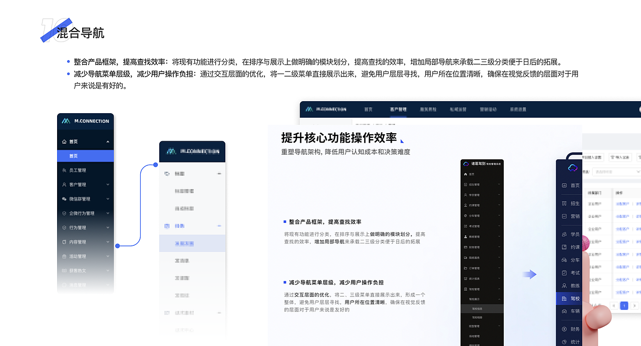The width and height of the screenshot is (641, 346).
Task: Select 驾校相册 in black sidebar
Action: pyautogui.click(x=478, y=317)
